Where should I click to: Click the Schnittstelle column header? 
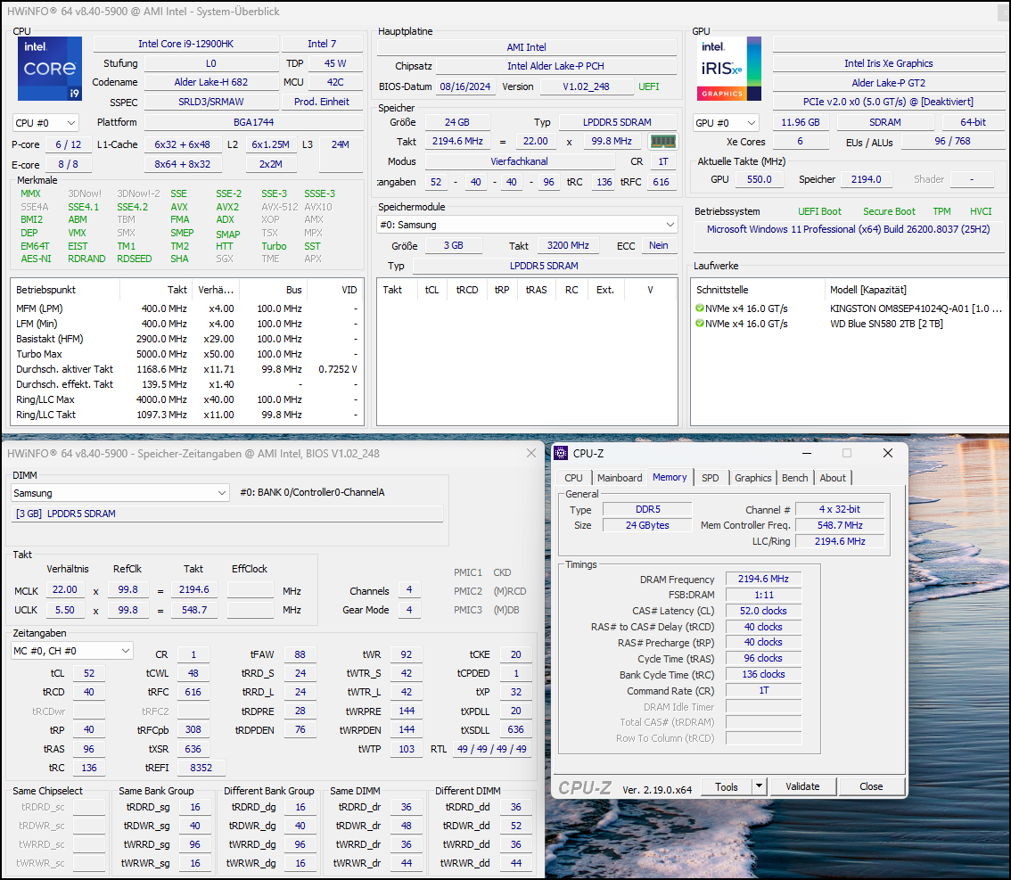coord(758,290)
